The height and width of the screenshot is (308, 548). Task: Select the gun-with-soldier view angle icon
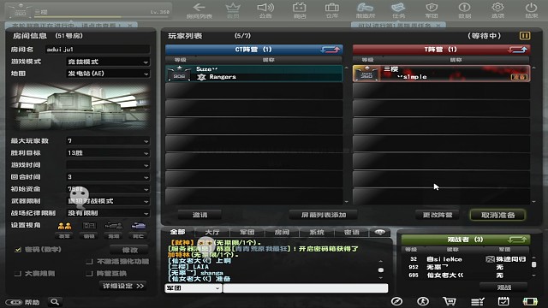pyautogui.click(x=114, y=226)
